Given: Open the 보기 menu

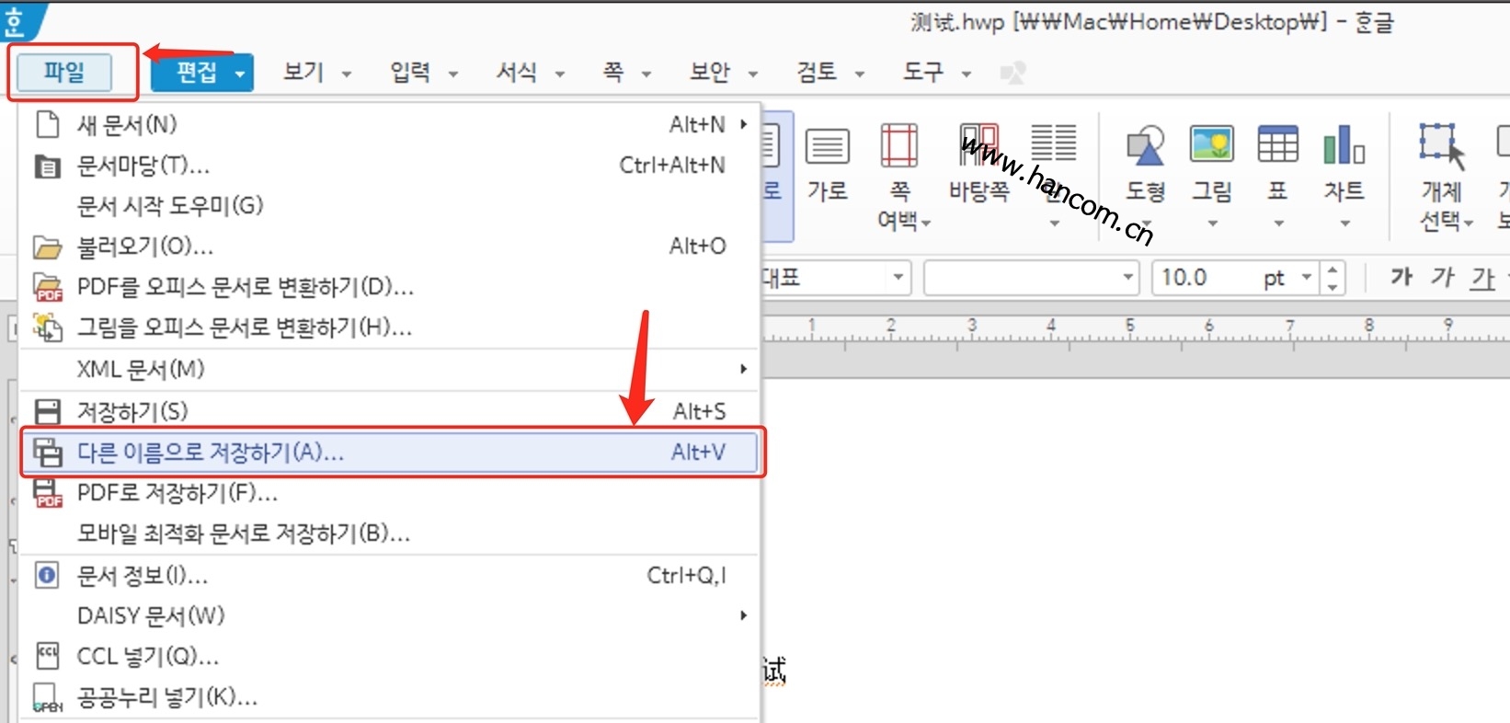Looking at the screenshot, I should (303, 72).
